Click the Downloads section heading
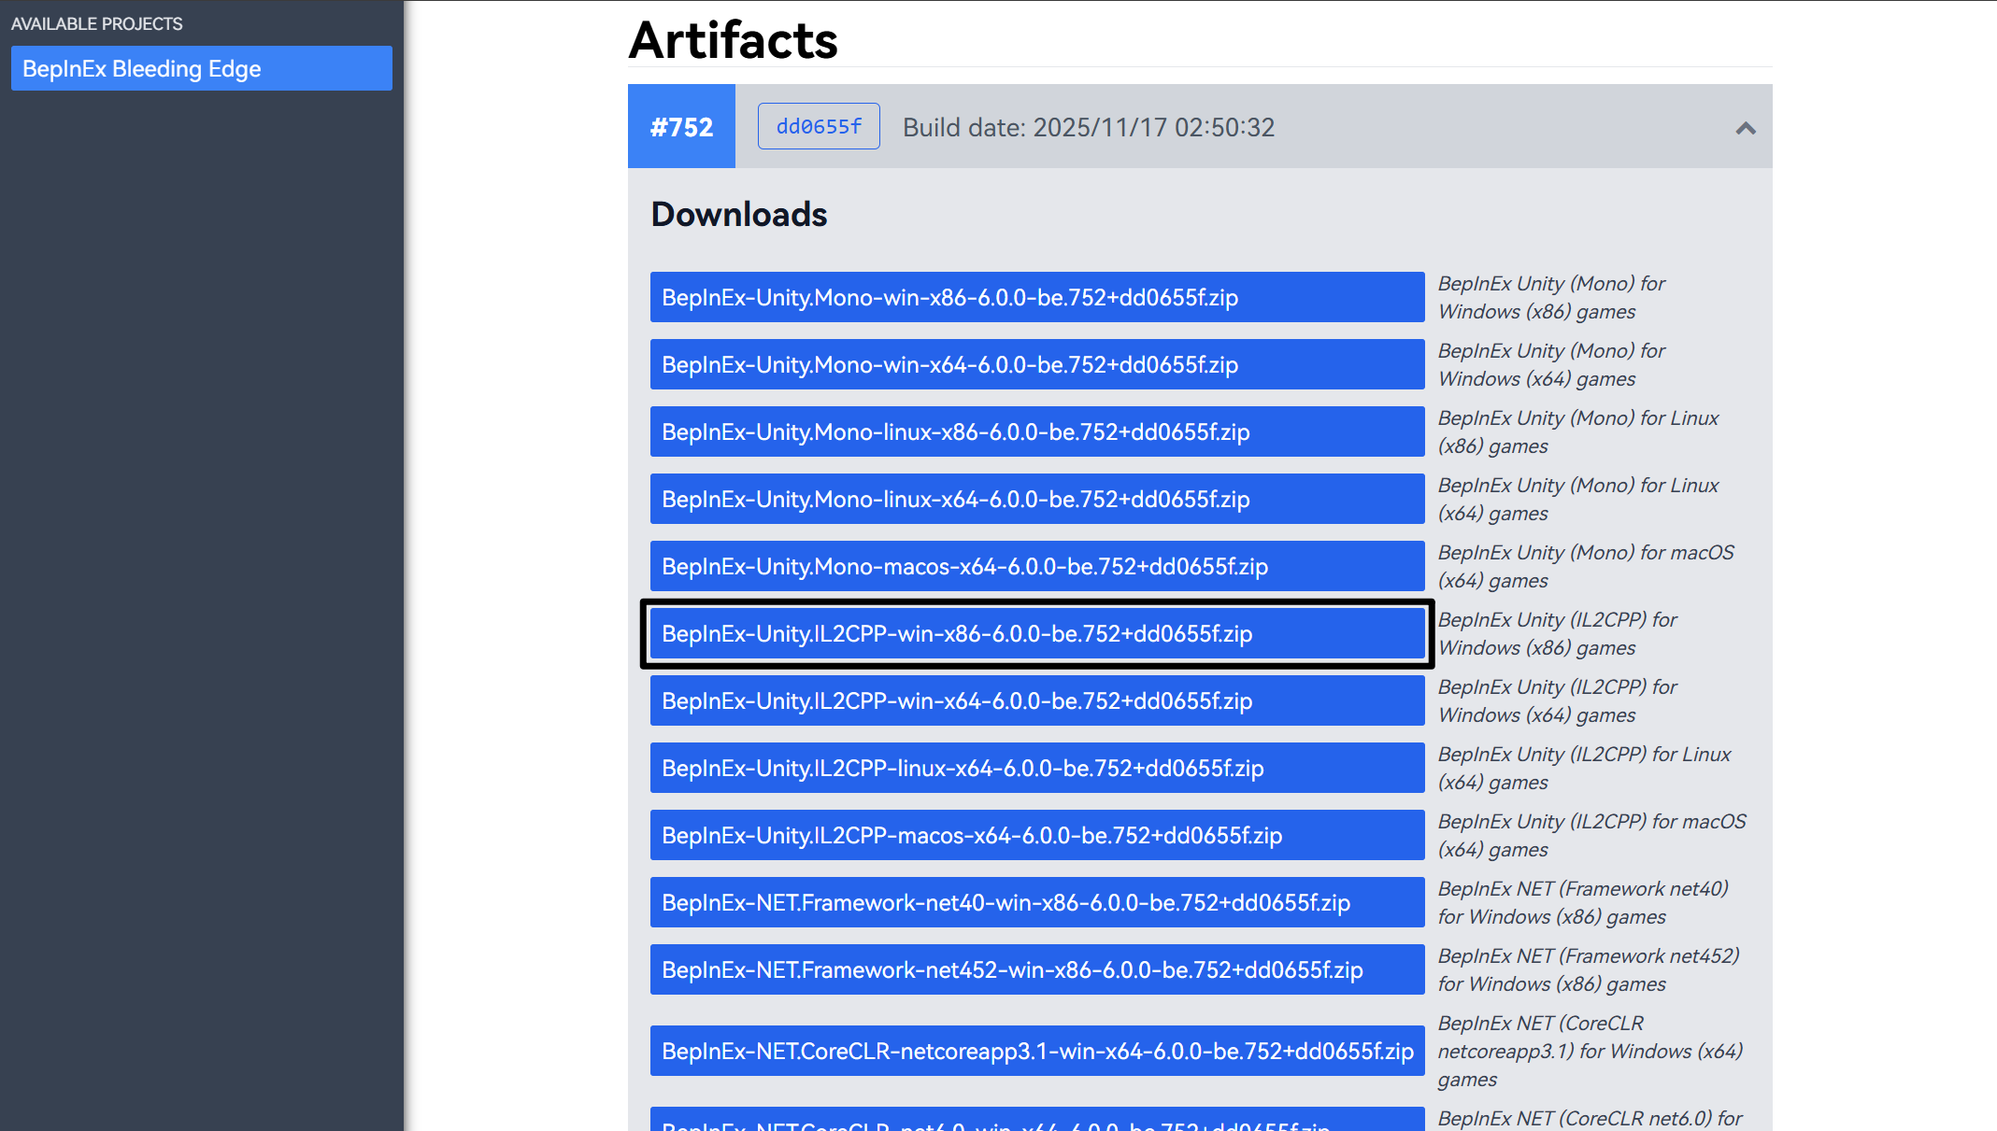1997x1131 pixels. point(738,215)
